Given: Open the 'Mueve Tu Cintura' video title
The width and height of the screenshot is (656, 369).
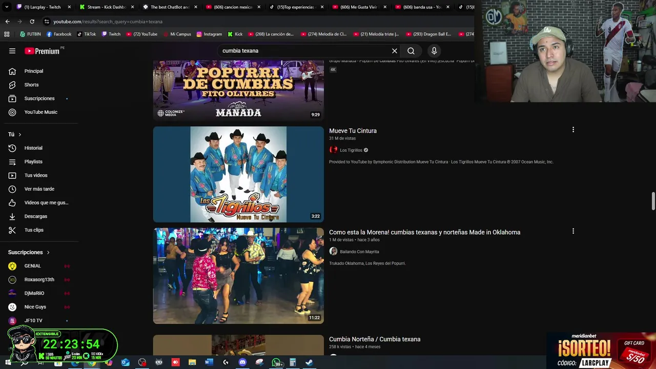Looking at the screenshot, I should [x=353, y=131].
